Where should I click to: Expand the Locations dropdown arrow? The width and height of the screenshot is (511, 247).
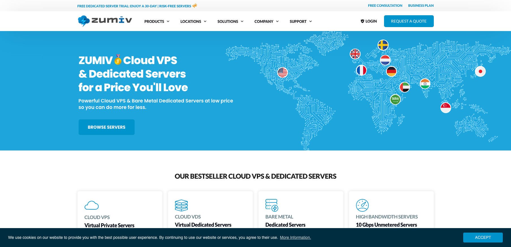(x=205, y=21)
